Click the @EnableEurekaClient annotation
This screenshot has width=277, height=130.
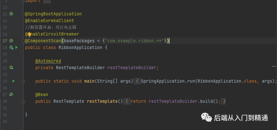point(50,20)
